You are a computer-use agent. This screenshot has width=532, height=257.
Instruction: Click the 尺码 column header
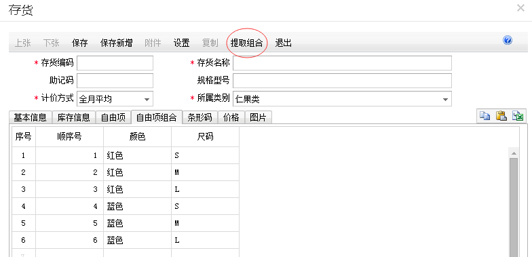coord(205,137)
